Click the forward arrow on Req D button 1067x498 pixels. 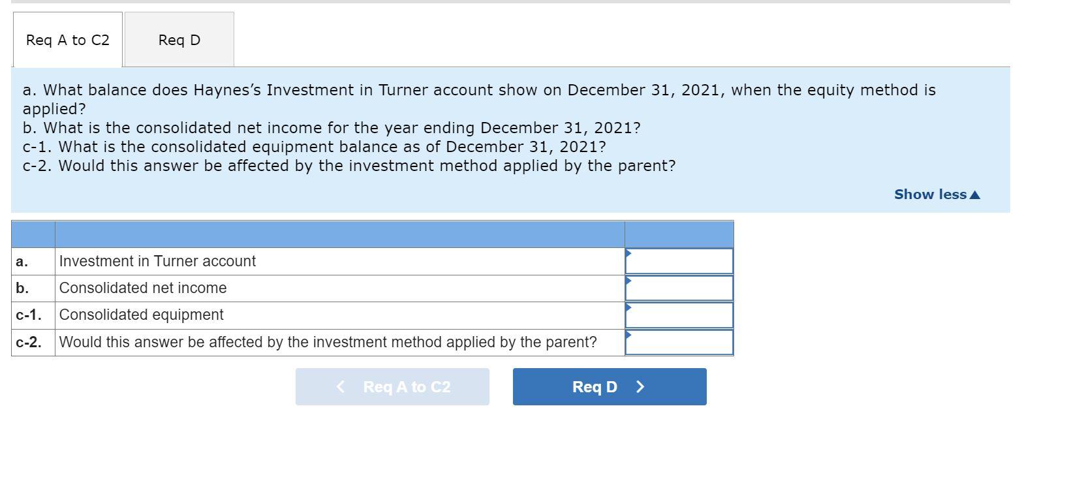point(640,386)
